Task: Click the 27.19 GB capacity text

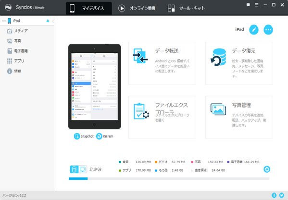Action: 95,169
